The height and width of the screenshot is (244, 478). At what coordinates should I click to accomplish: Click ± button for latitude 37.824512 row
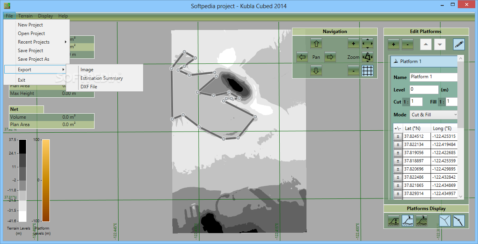[x=397, y=136]
